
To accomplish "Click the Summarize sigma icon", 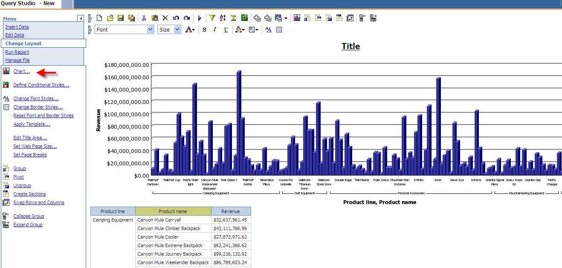I will (x=233, y=18).
